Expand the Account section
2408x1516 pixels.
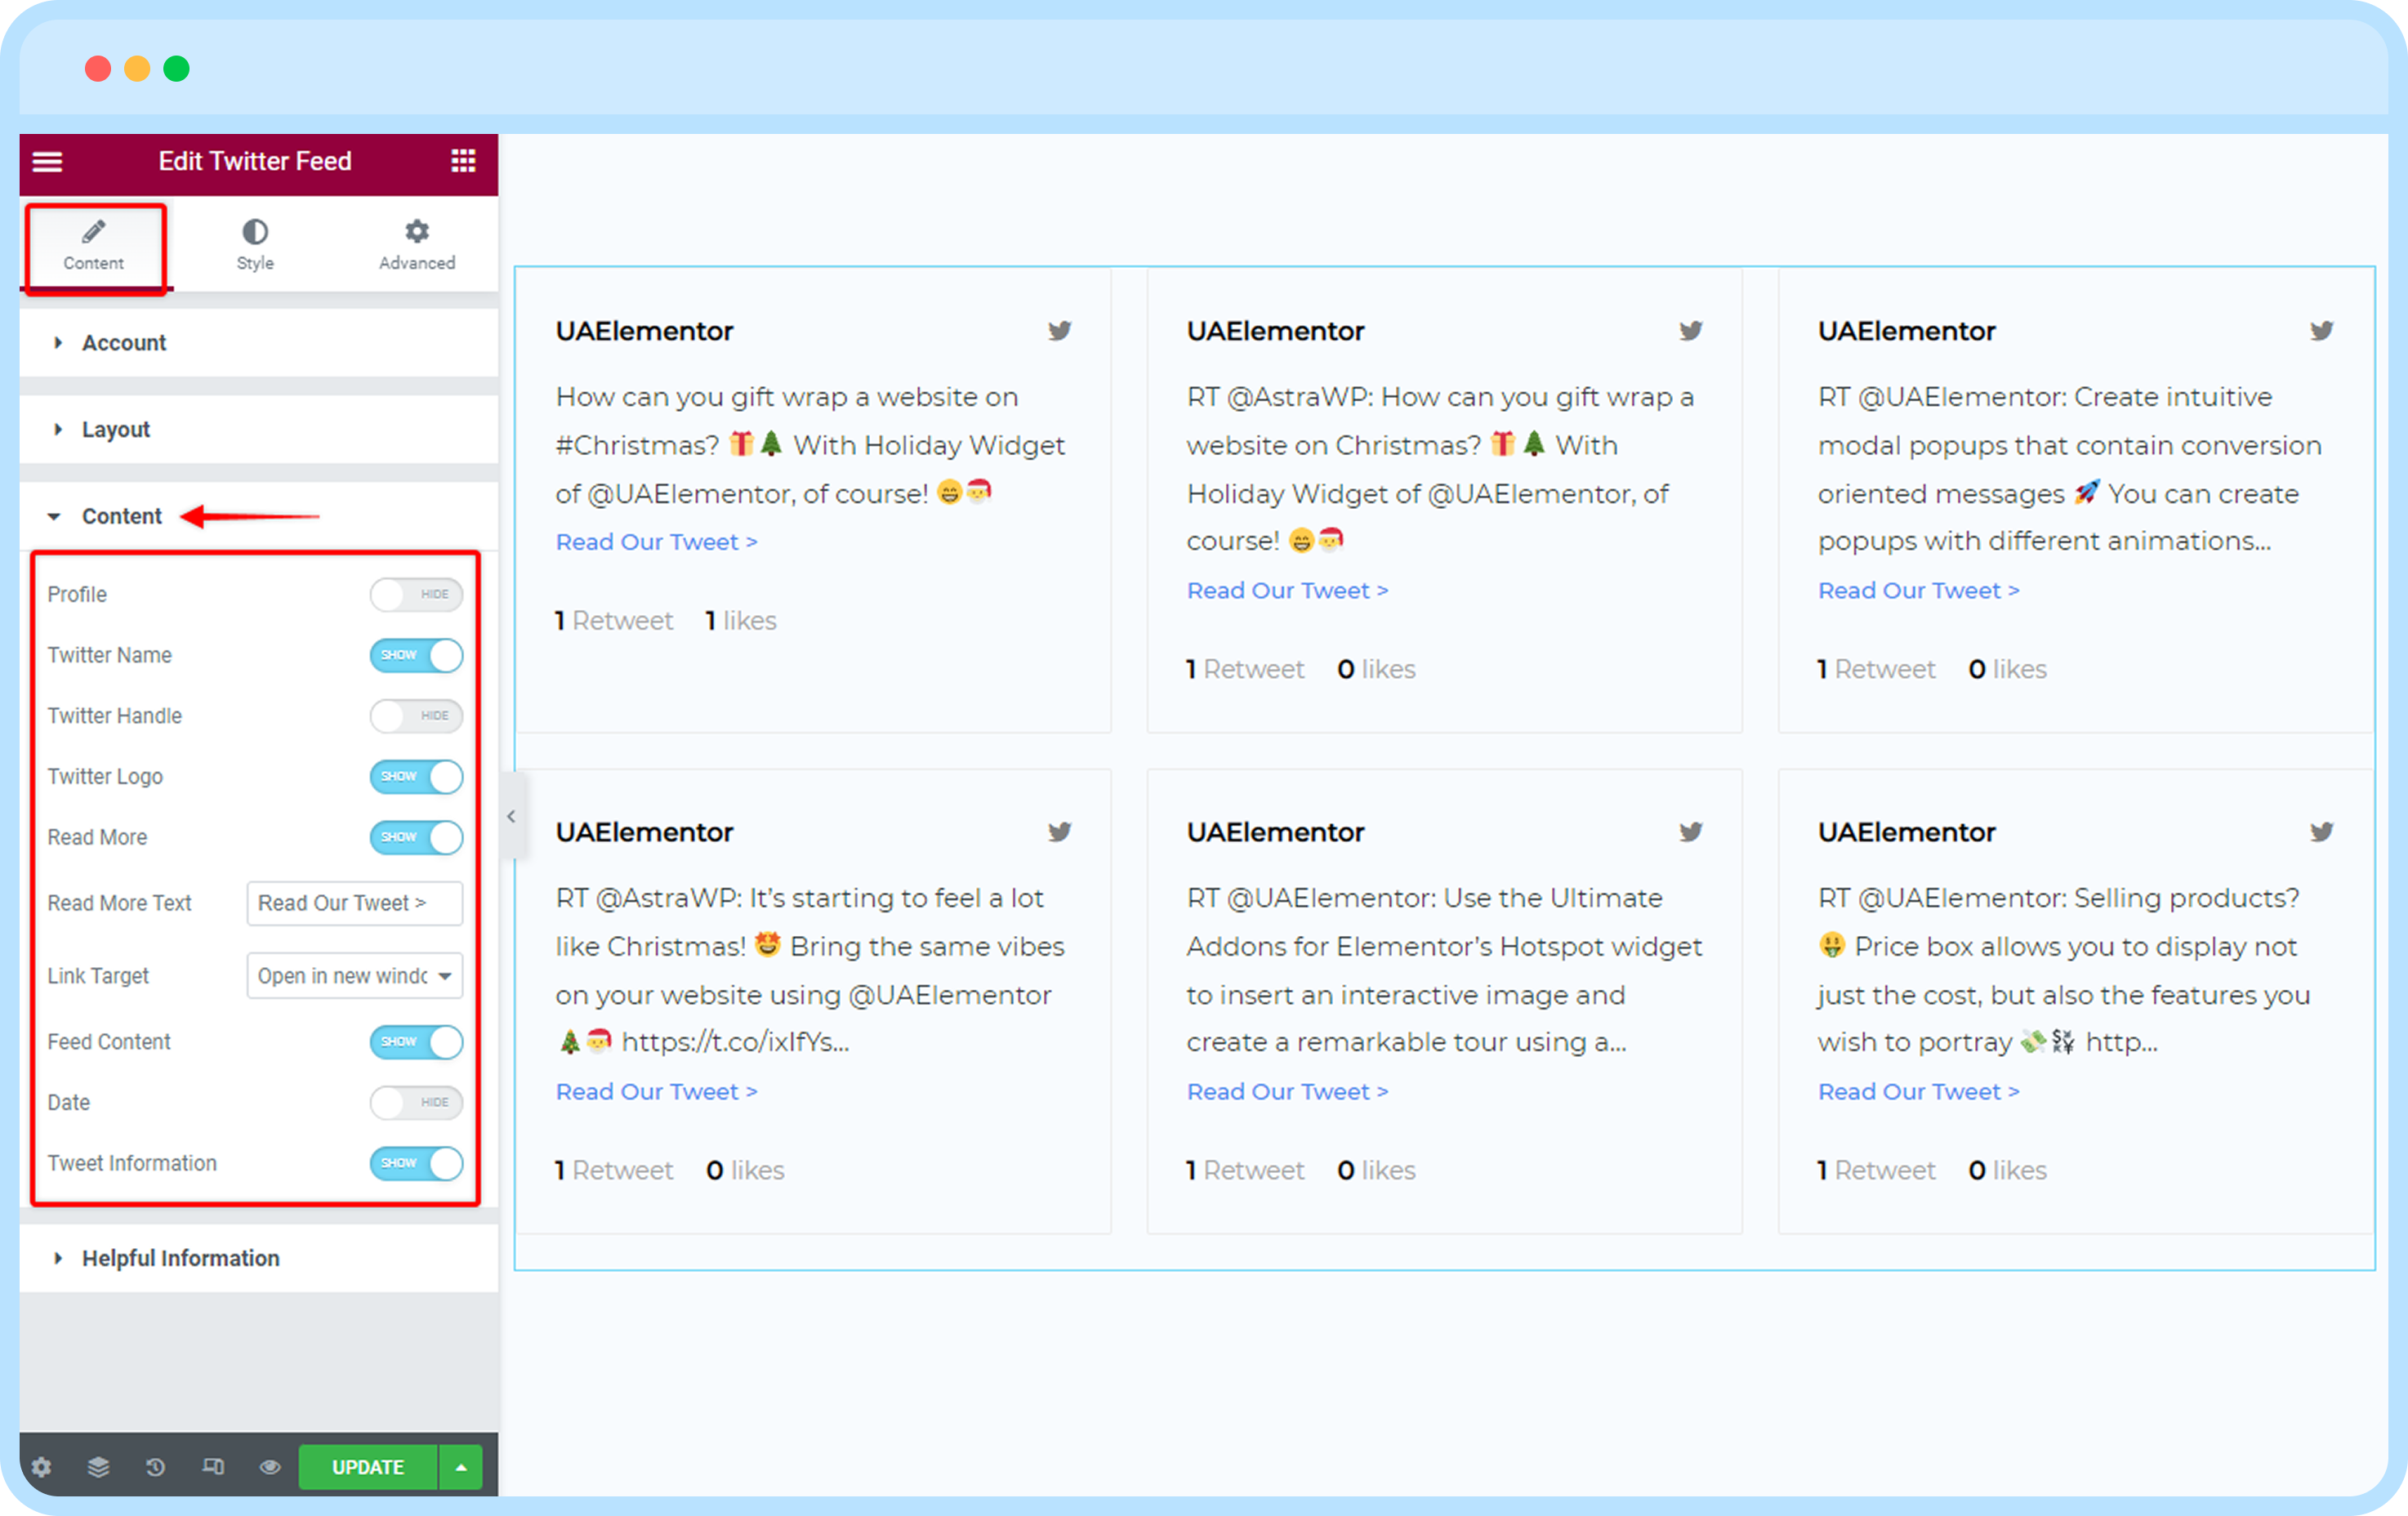coord(124,343)
